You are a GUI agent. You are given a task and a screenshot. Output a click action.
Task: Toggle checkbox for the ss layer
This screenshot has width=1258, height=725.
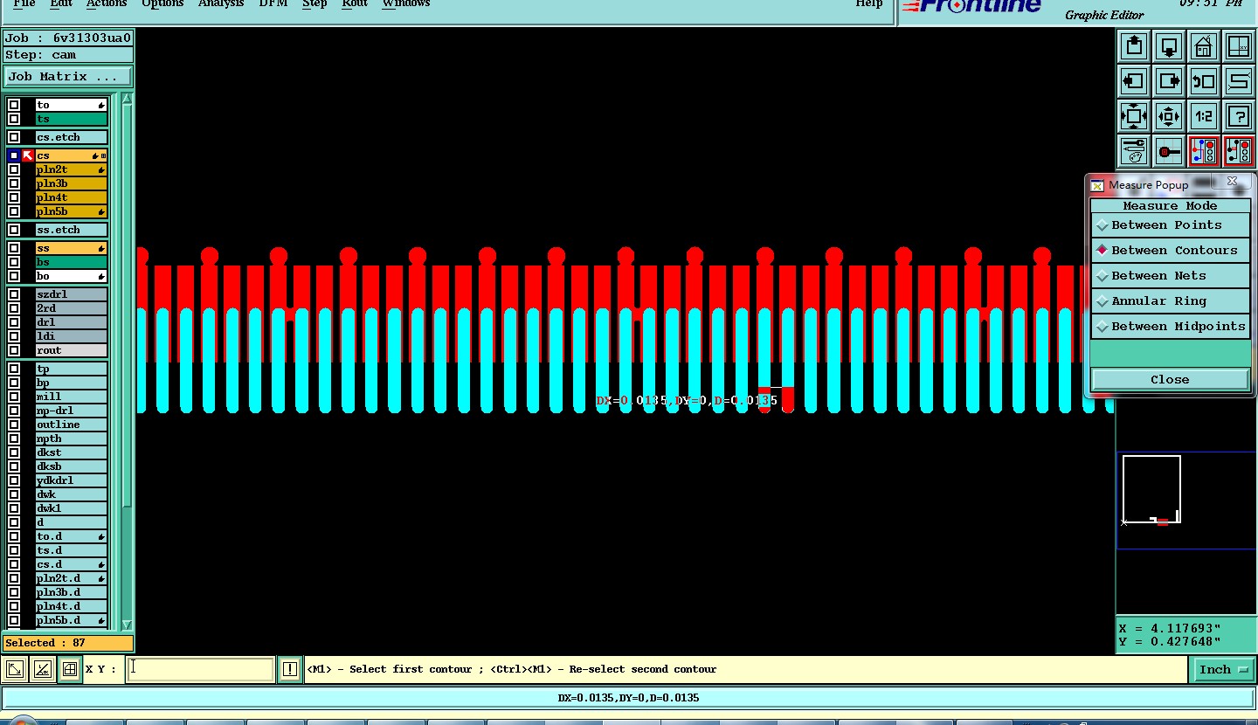point(14,248)
